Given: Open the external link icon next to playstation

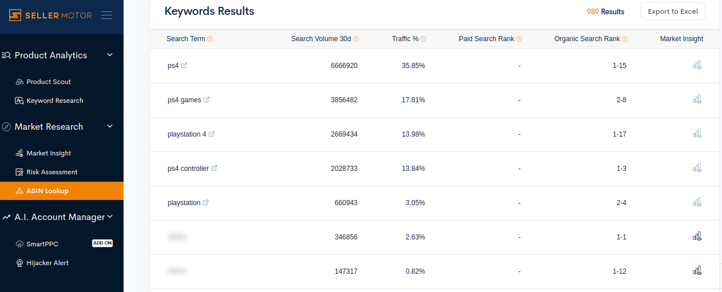Looking at the screenshot, I should (x=206, y=202).
